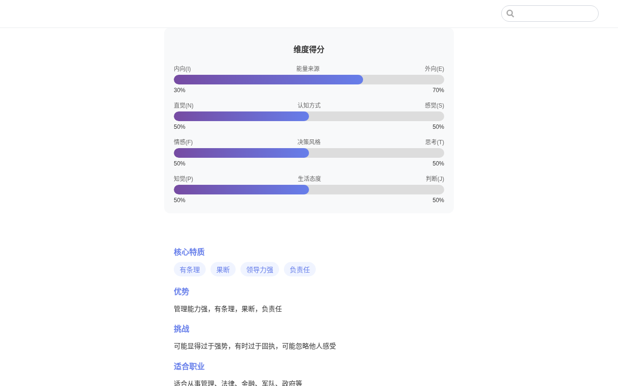Open the 核心特质 section heading

[x=189, y=251]
